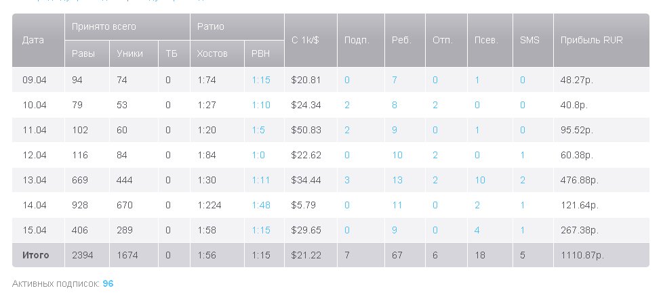Image resolution: width=661 pixels, height=299 pixels.
Task: Open the 1:48 РВН ratio for 14.04
Action: click(x=261, y=205)
